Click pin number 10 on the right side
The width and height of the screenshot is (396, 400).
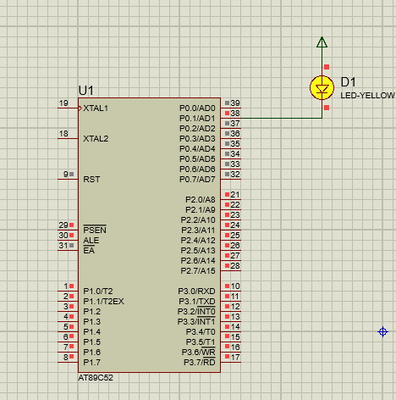click(x=235, y=286)
